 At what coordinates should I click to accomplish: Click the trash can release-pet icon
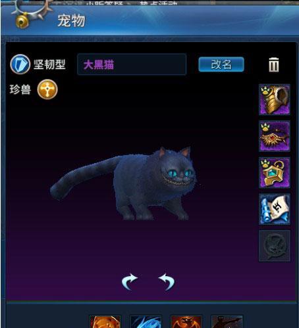pos(274,64)
